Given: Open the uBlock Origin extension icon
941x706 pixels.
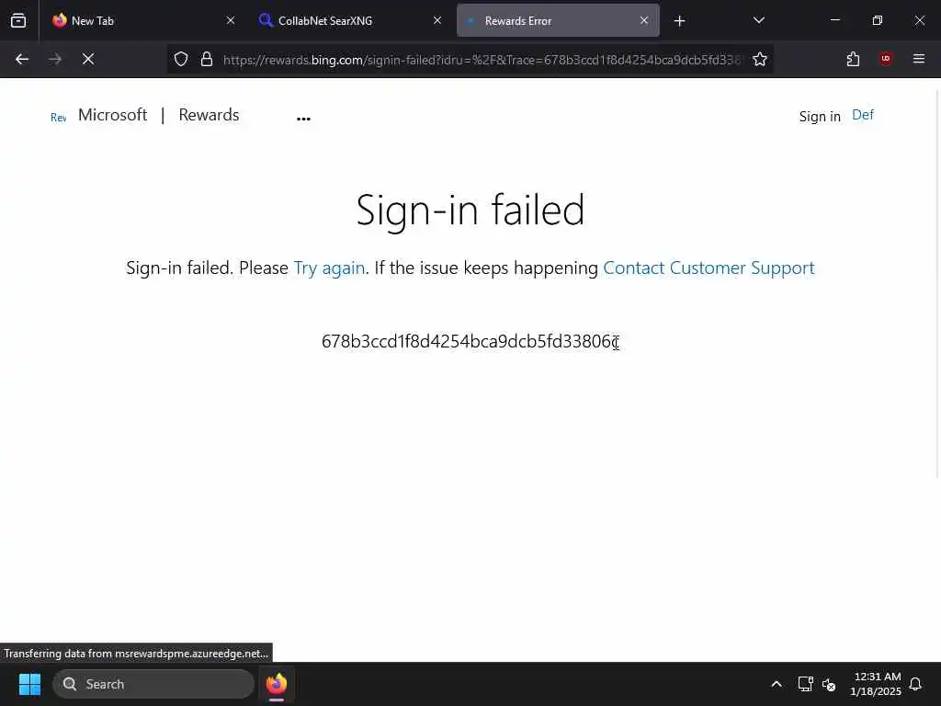Looking at the screenshot, I should (886, 59).
